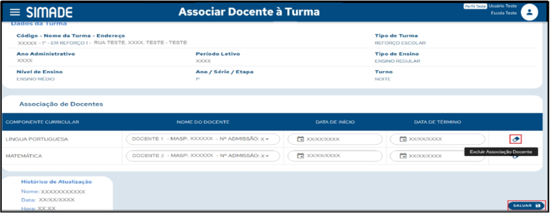The height and width of the screenshot is (213, 550).
Task: Click the eraser icon for Língua Portuguesa
Action: [x=515, y=139]
